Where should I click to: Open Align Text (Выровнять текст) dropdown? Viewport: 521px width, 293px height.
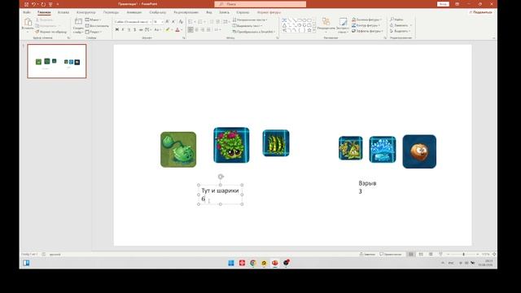pos(247,26)
